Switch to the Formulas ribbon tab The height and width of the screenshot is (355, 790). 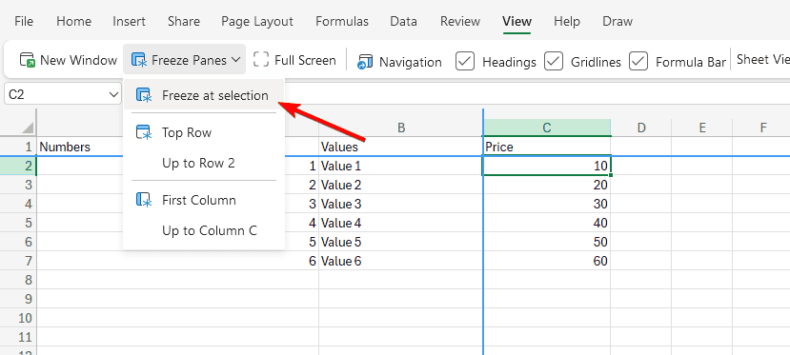point(341,22)
